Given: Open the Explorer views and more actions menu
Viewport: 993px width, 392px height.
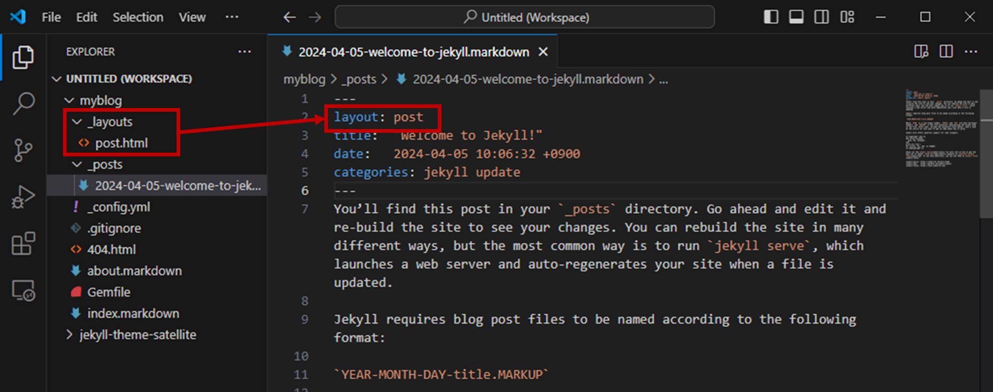Looking at the screenshot, I should tap(244, 52).
